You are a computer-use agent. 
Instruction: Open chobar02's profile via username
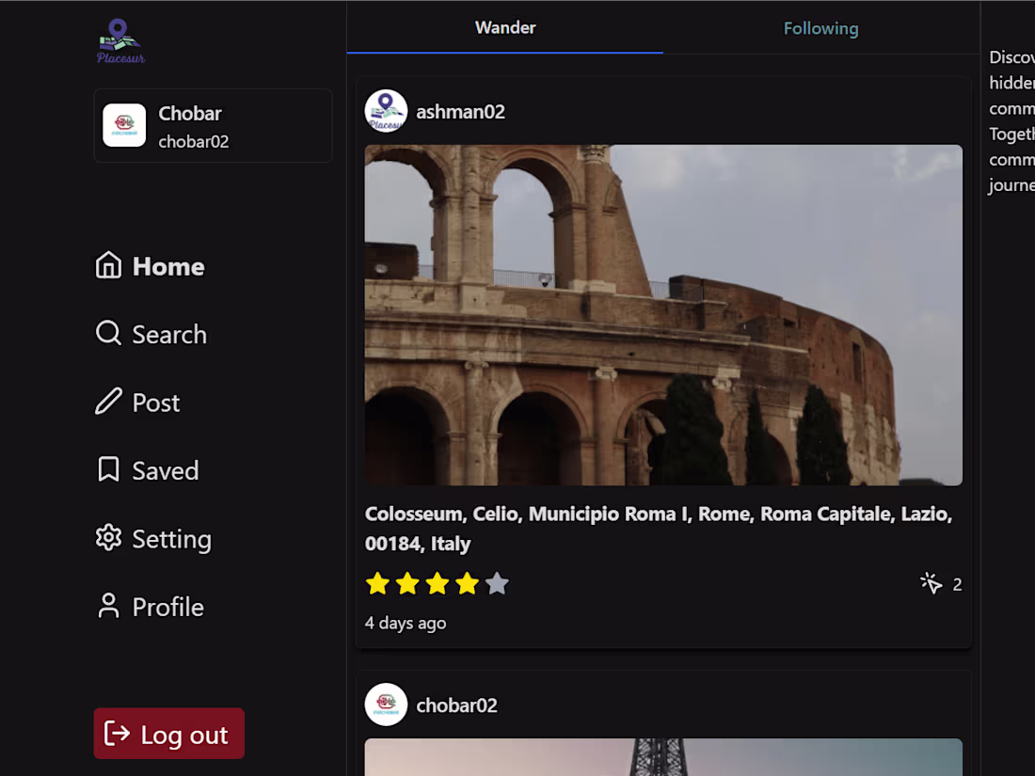point(457,704)
